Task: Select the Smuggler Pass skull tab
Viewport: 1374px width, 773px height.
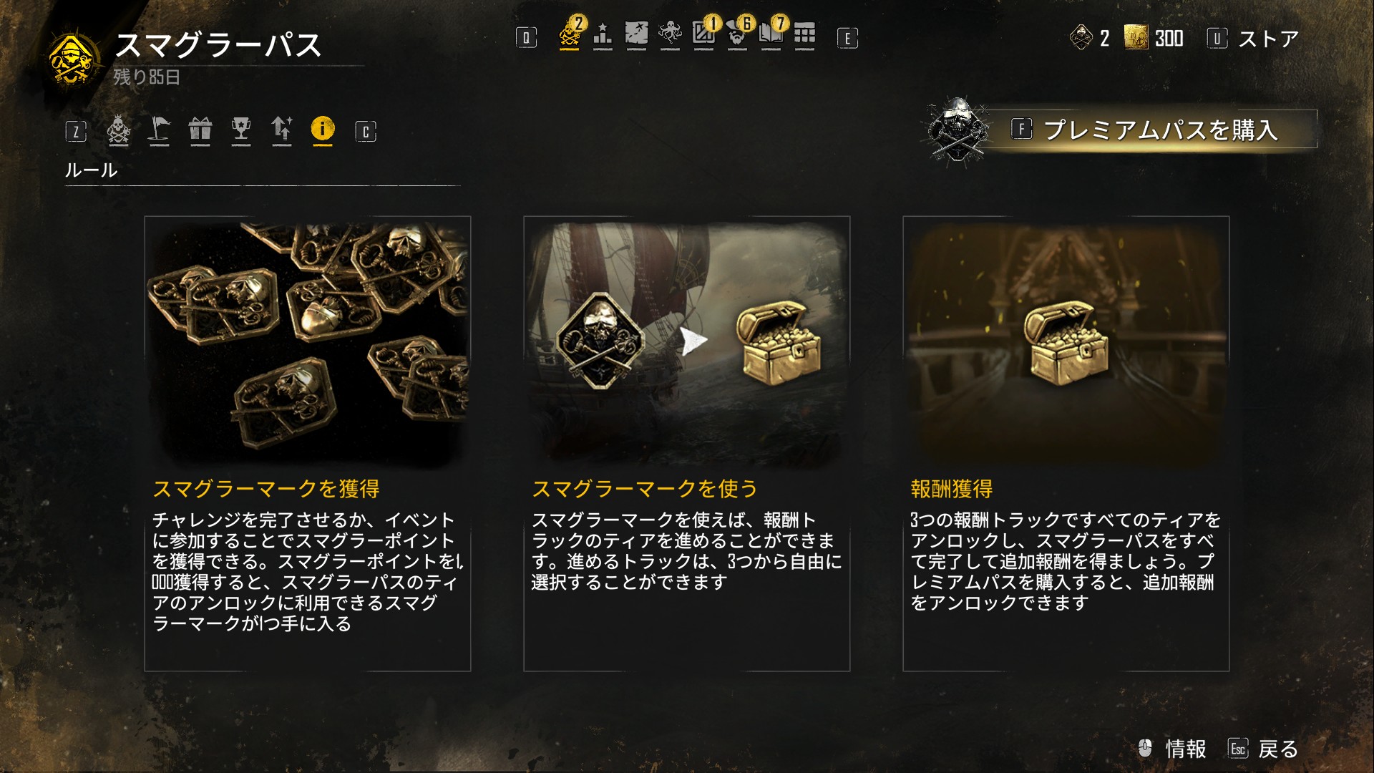Action: 570,34
